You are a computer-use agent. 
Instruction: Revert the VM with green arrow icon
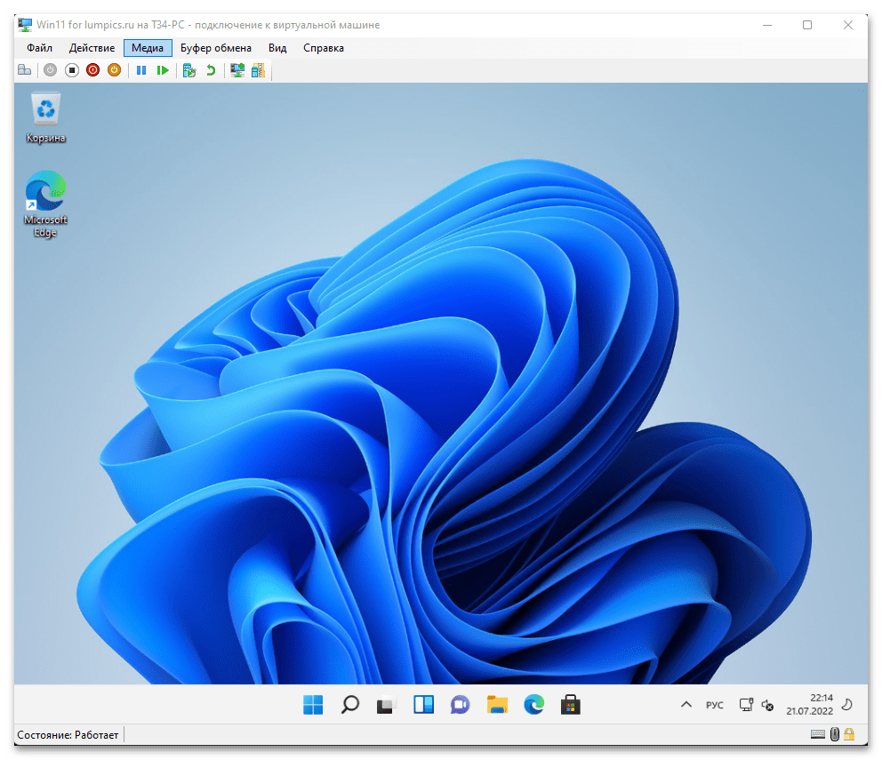click(211, 70)
